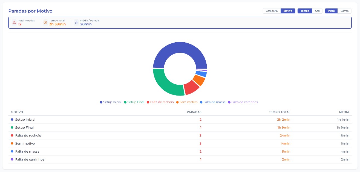
Task: Click the bar chart icon beside Média / Parada
Action: point(76,22)
